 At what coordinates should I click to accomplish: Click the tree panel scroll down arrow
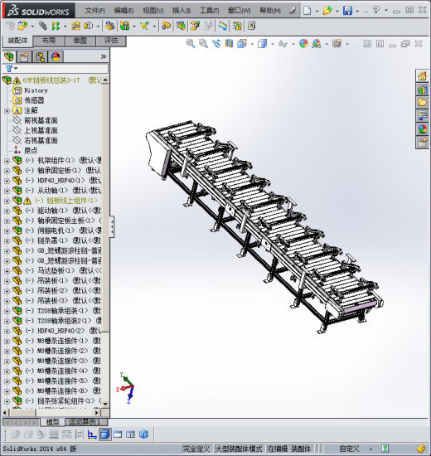105,404
